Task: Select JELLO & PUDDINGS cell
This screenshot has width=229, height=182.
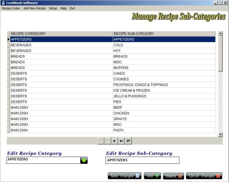Action: [x=164, y=96]
